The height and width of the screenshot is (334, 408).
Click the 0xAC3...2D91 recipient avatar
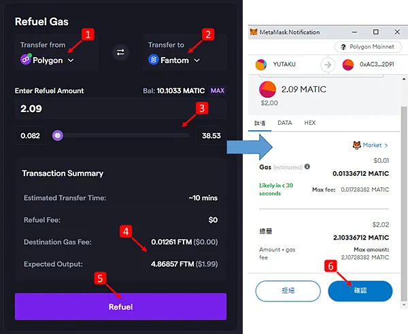348,64
